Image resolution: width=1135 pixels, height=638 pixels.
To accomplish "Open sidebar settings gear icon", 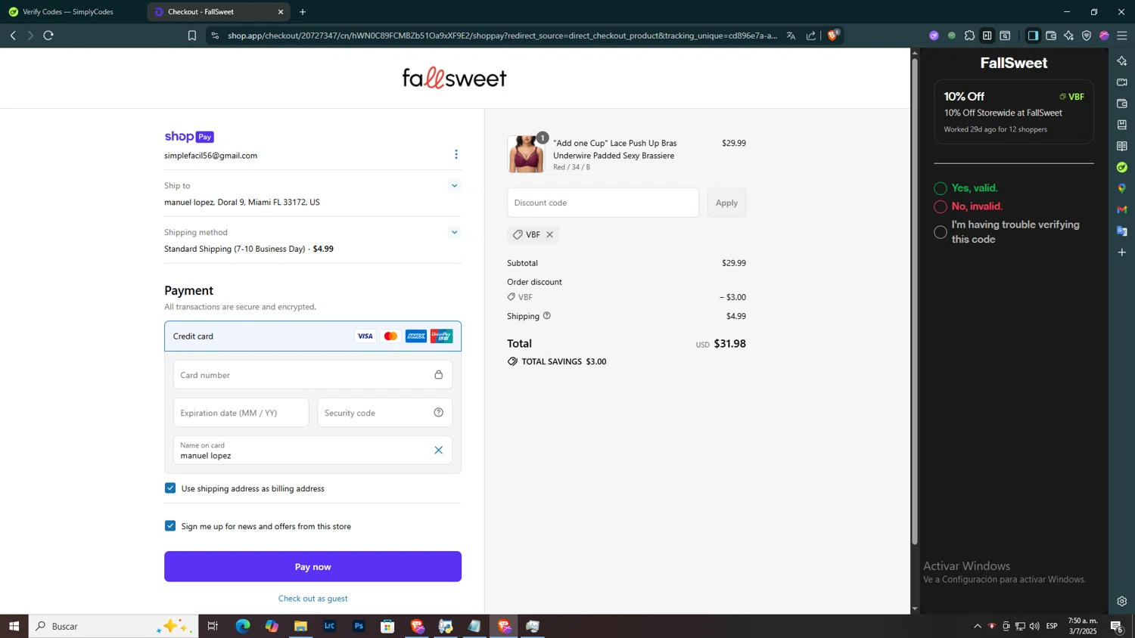I will tap(1122, 602).
